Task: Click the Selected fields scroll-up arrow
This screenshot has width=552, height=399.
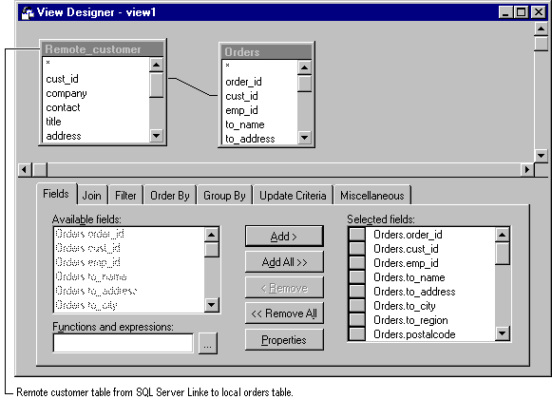Action: [x=503, y=235]
